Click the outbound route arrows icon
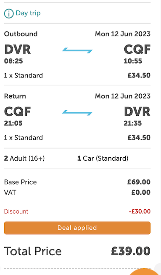The height and width of the screenshot is (275, 161). 77,50
